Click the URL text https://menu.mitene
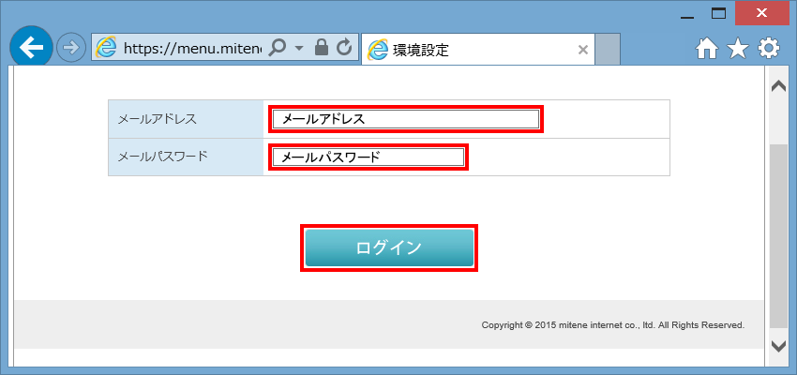 [192, 48]
